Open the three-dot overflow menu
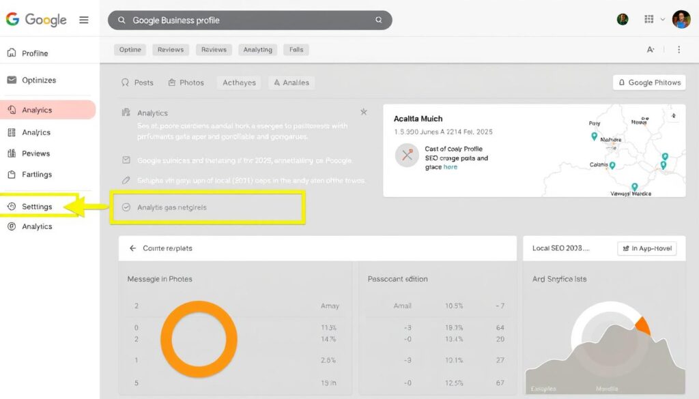The width and height of the screenshot is (699, 399). pyautogui.click(x=679, y=49)
